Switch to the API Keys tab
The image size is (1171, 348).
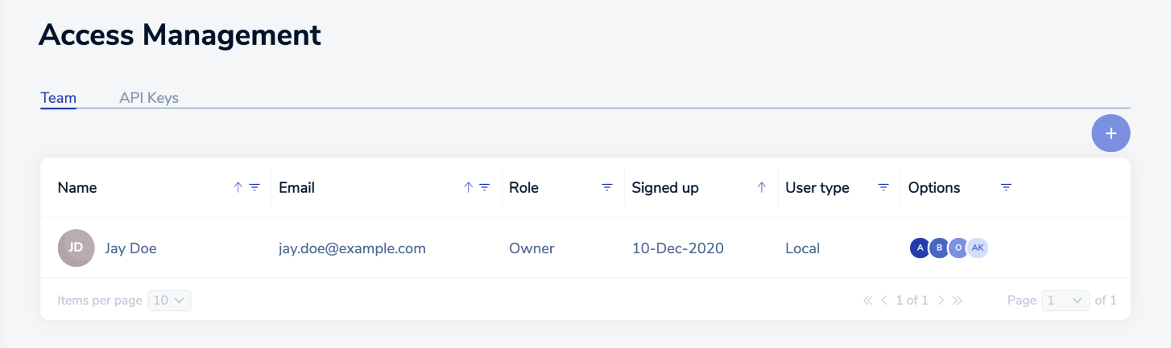click(149, 98)
